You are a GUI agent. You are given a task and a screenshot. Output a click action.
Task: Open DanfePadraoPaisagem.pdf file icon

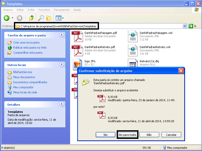coord(77,36)
